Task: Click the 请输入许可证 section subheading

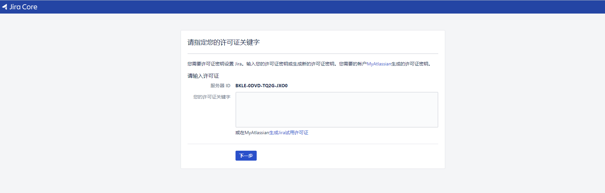Action: point(203,76)
